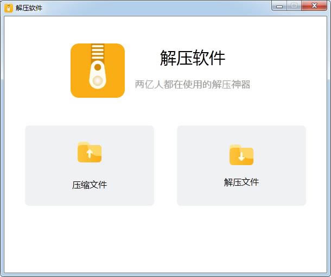Open the 解压文件 extract files card
Image resolution: width=331 pixels, height=277 pixels.
coord(241,166)
